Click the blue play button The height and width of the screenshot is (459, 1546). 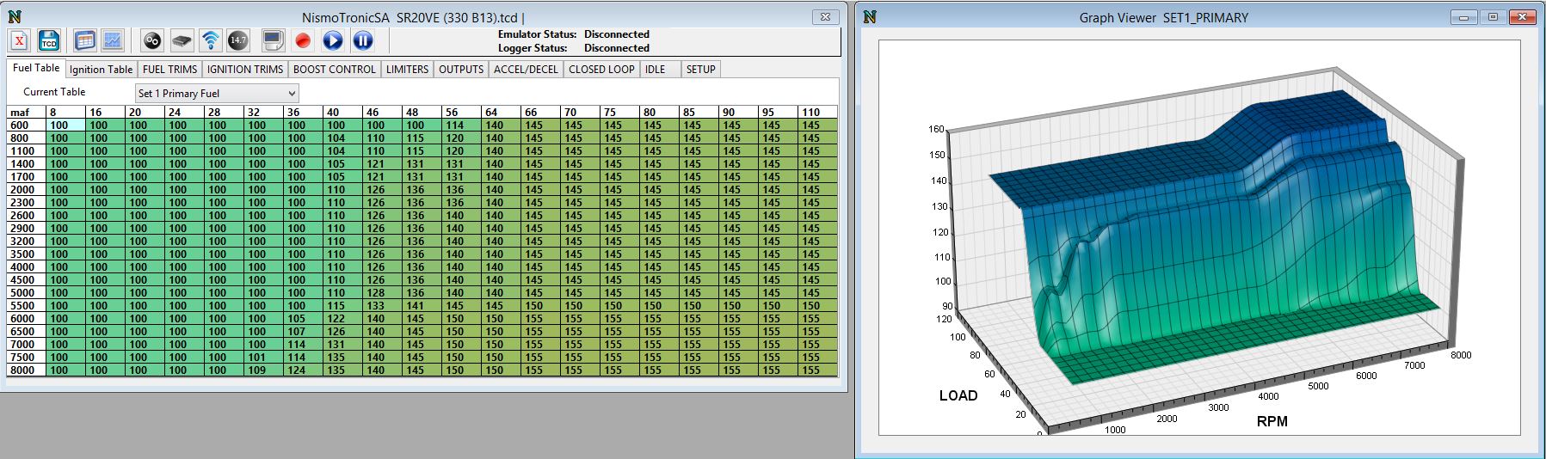(333, 40)
